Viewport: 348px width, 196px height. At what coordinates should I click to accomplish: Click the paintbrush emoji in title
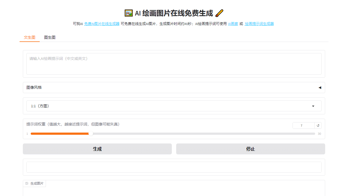coord(219,13)
